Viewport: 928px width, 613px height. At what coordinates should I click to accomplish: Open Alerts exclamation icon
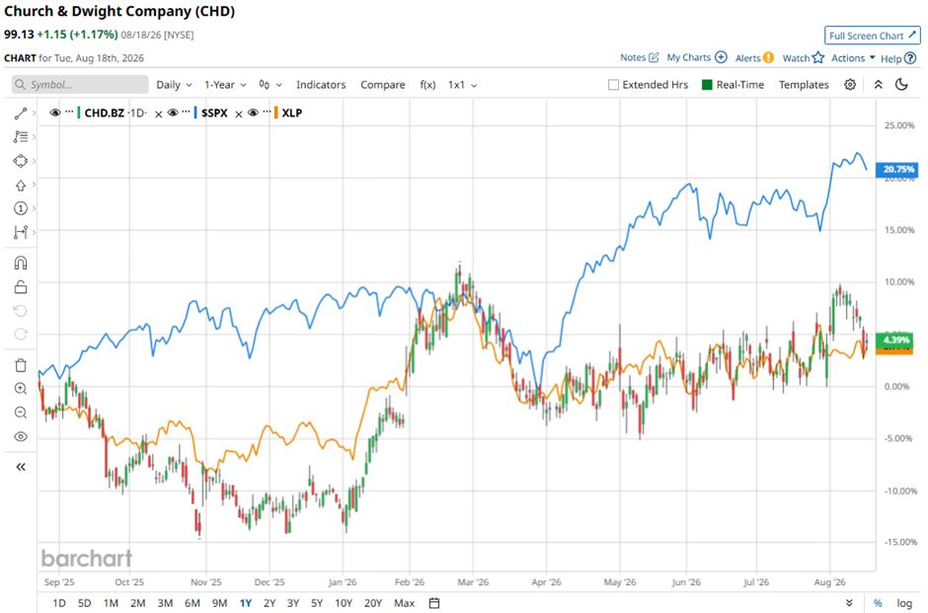pyautogui.click(x=768, y=57)
